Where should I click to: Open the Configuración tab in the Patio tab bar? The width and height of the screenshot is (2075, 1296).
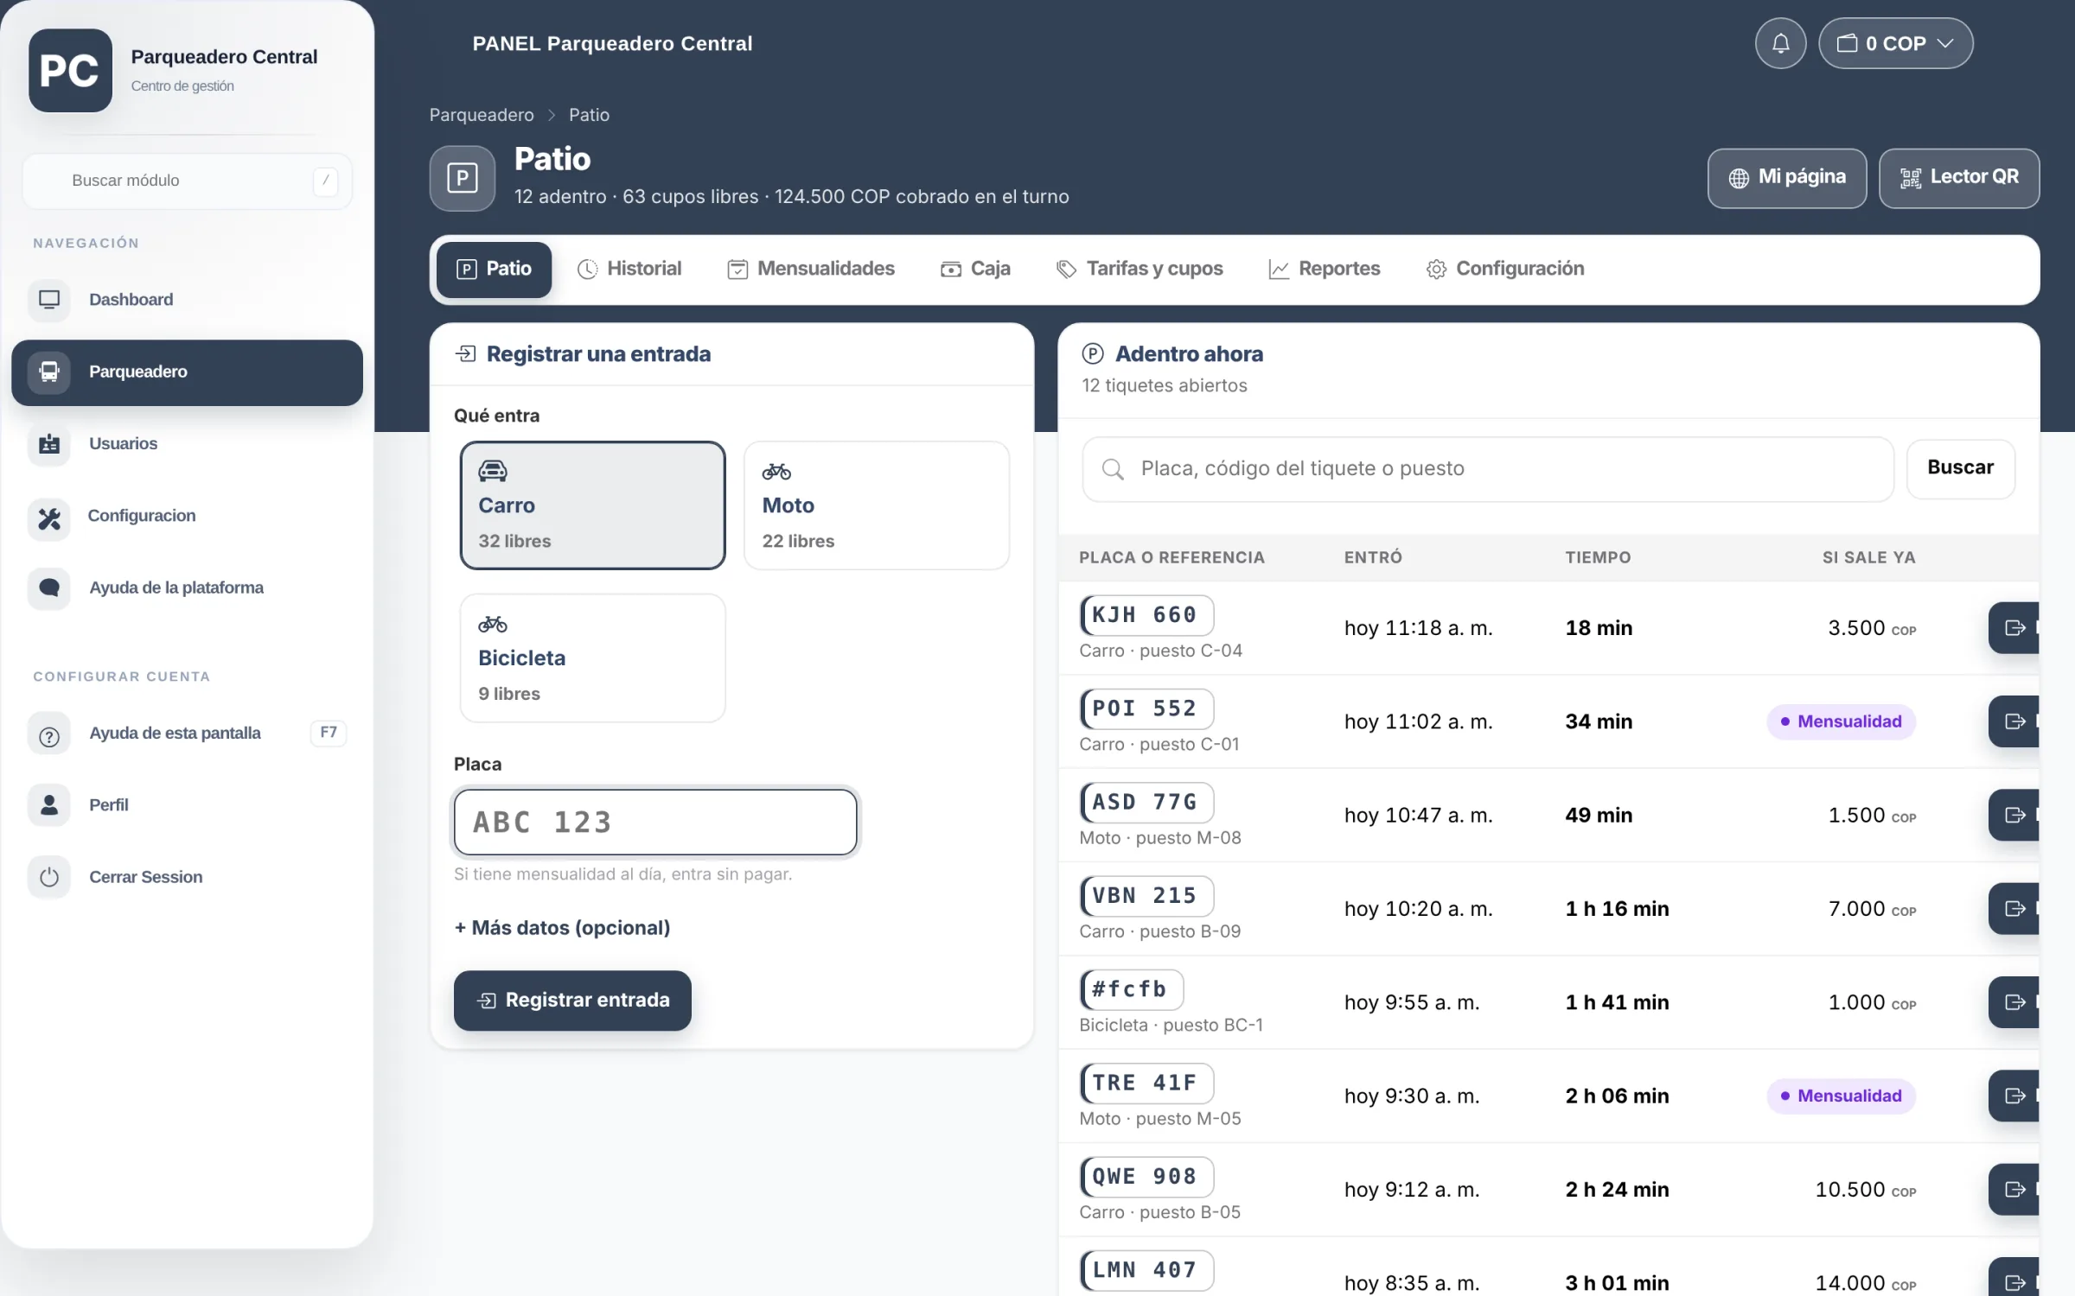click(1505, 270)
